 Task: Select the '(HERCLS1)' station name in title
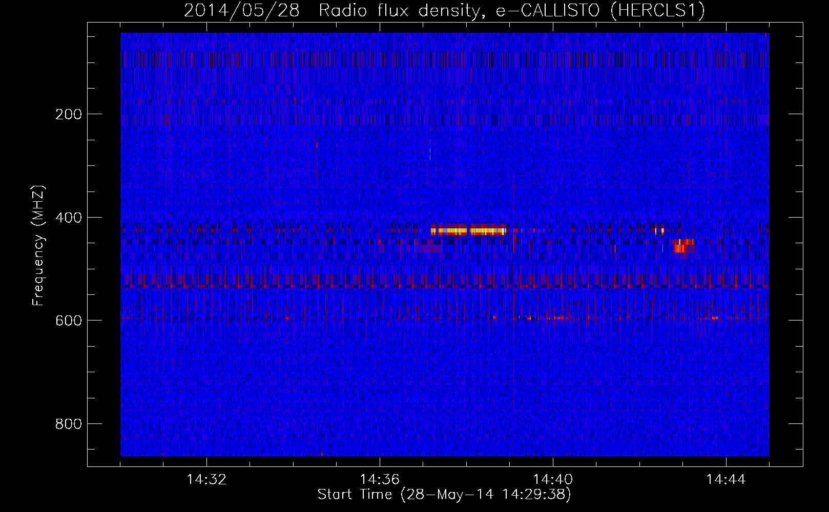point(657,11)
